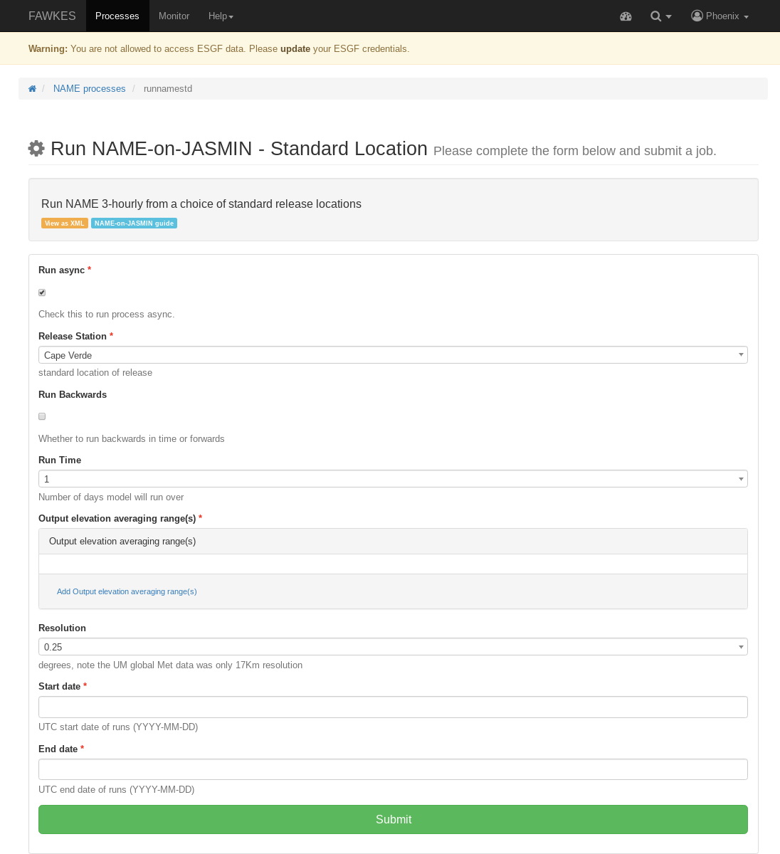Open the Phoenix user account menu
The image size is (780, 854).
click(720, 16)
